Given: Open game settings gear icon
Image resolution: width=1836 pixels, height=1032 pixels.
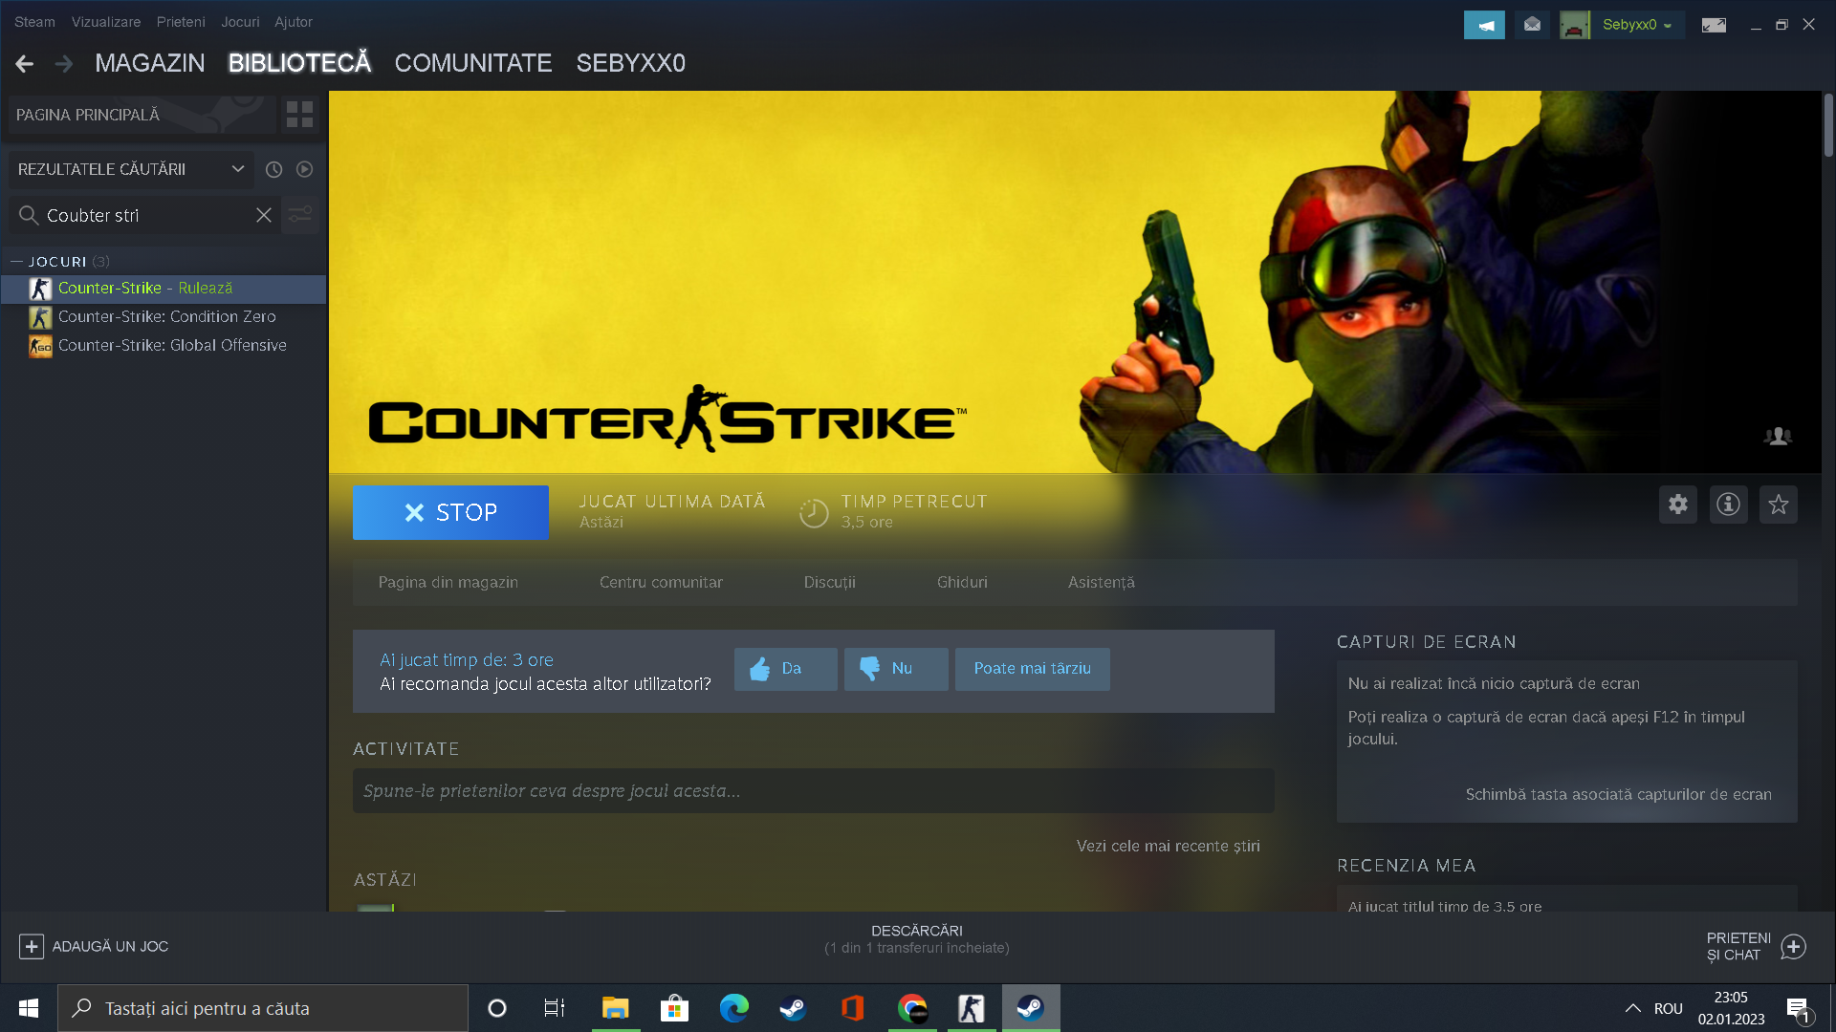Looking at the screenshot, I should pos(1677,505).
